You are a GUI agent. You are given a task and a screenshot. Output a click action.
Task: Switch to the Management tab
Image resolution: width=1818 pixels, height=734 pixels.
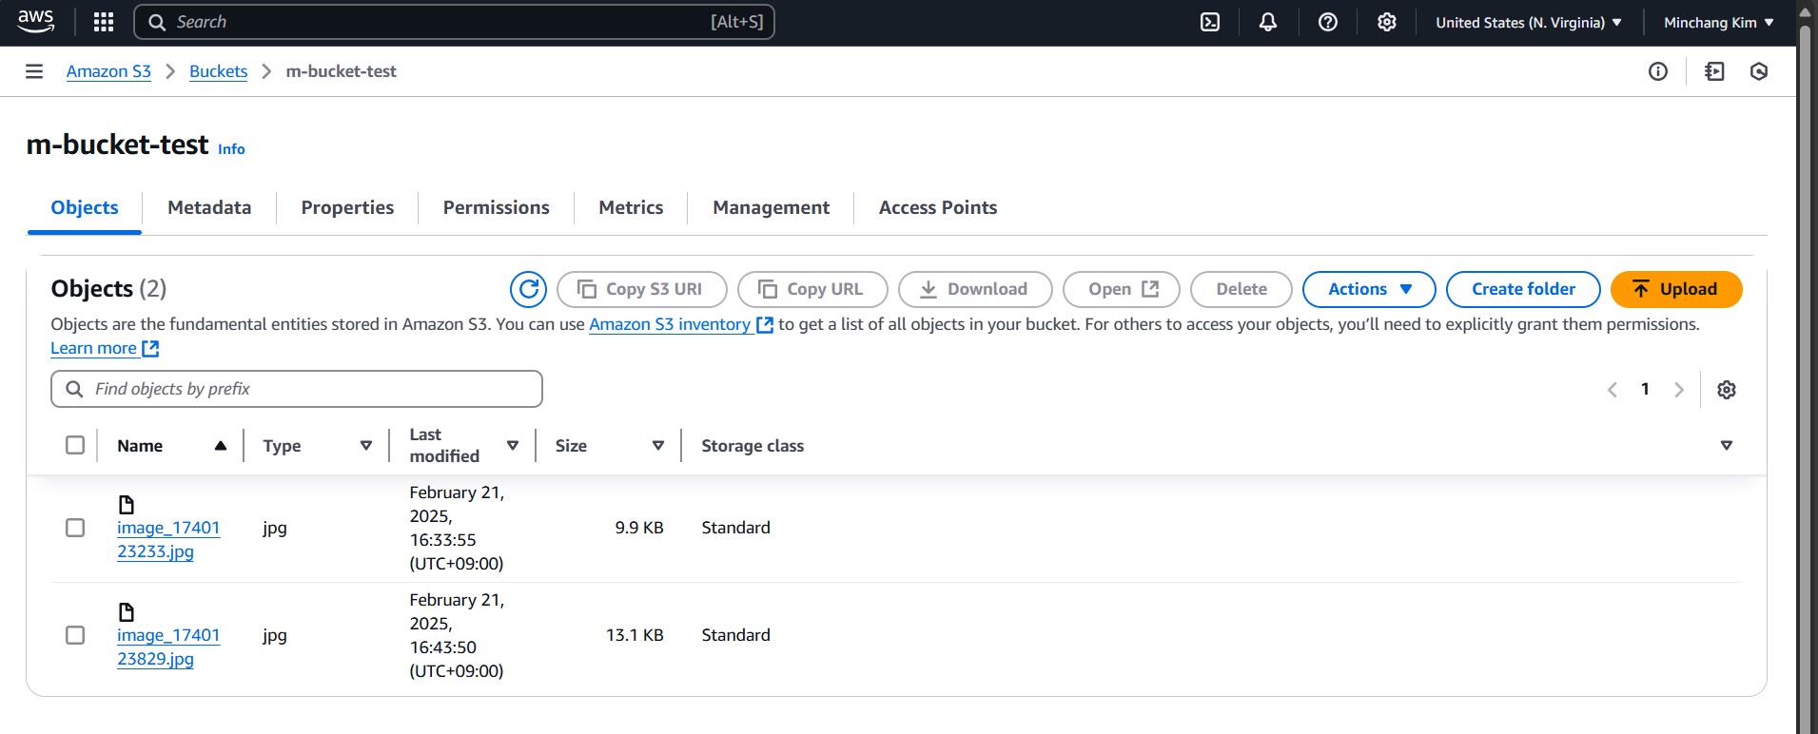click(x=771, y=207)
